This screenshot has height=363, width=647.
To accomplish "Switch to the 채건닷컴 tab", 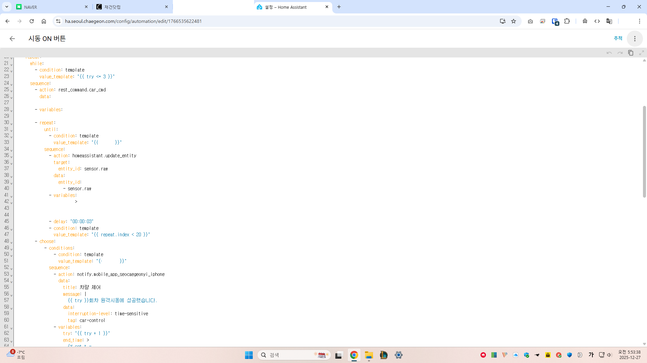I will pyautogui.click(x=131, y=7).
